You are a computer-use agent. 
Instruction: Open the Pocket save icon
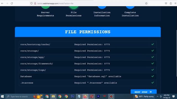[x=166, y=3]
